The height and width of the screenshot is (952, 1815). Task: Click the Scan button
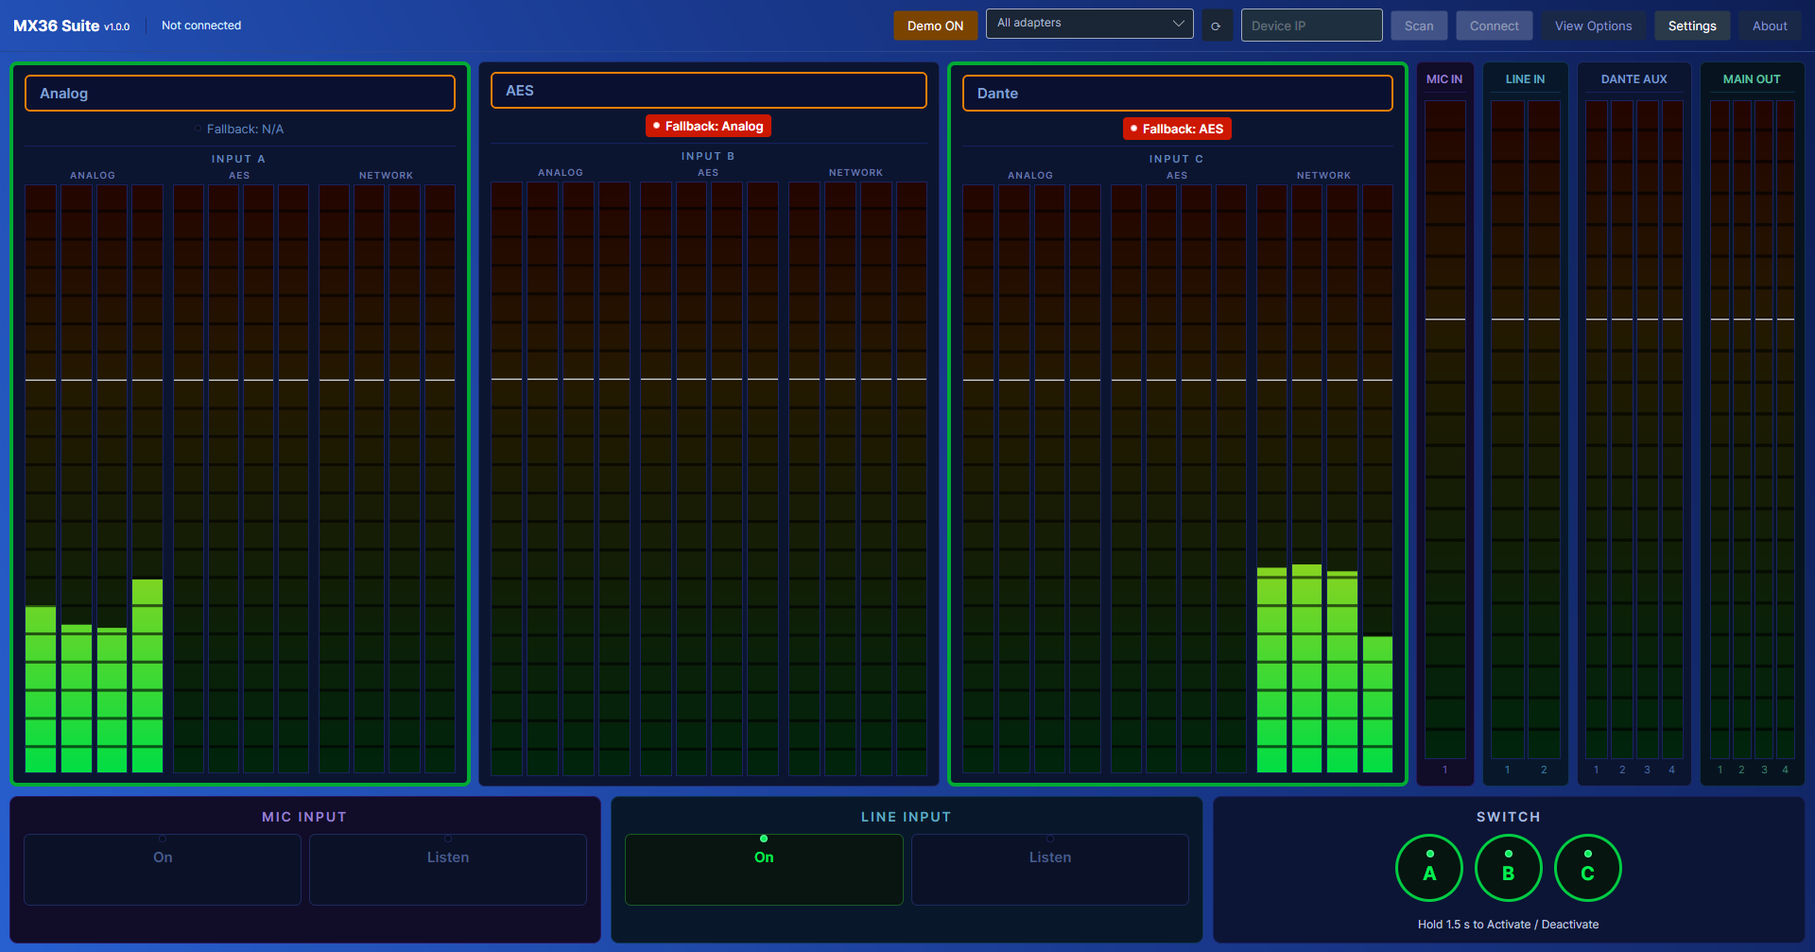tap(1418, 26)
